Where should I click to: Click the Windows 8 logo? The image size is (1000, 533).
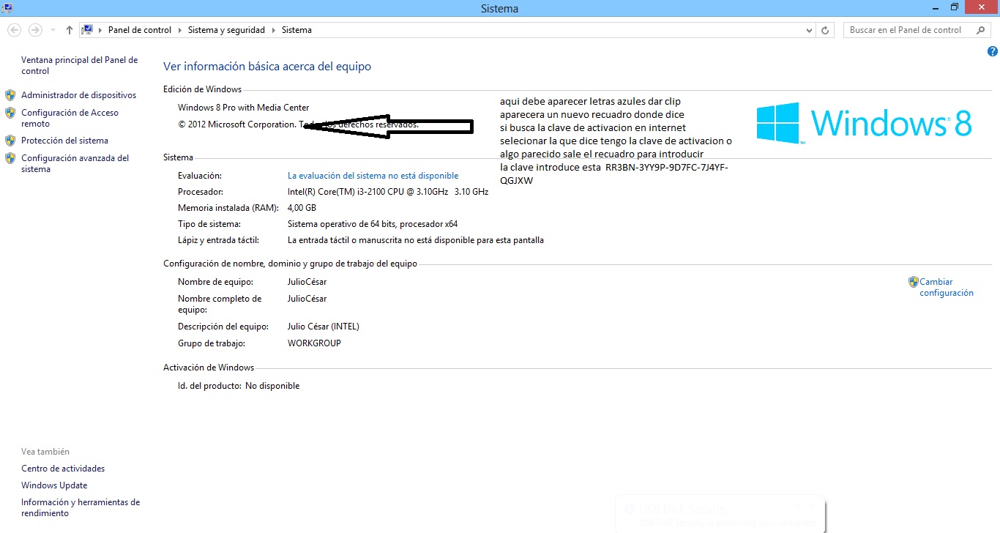coord(864,122)
